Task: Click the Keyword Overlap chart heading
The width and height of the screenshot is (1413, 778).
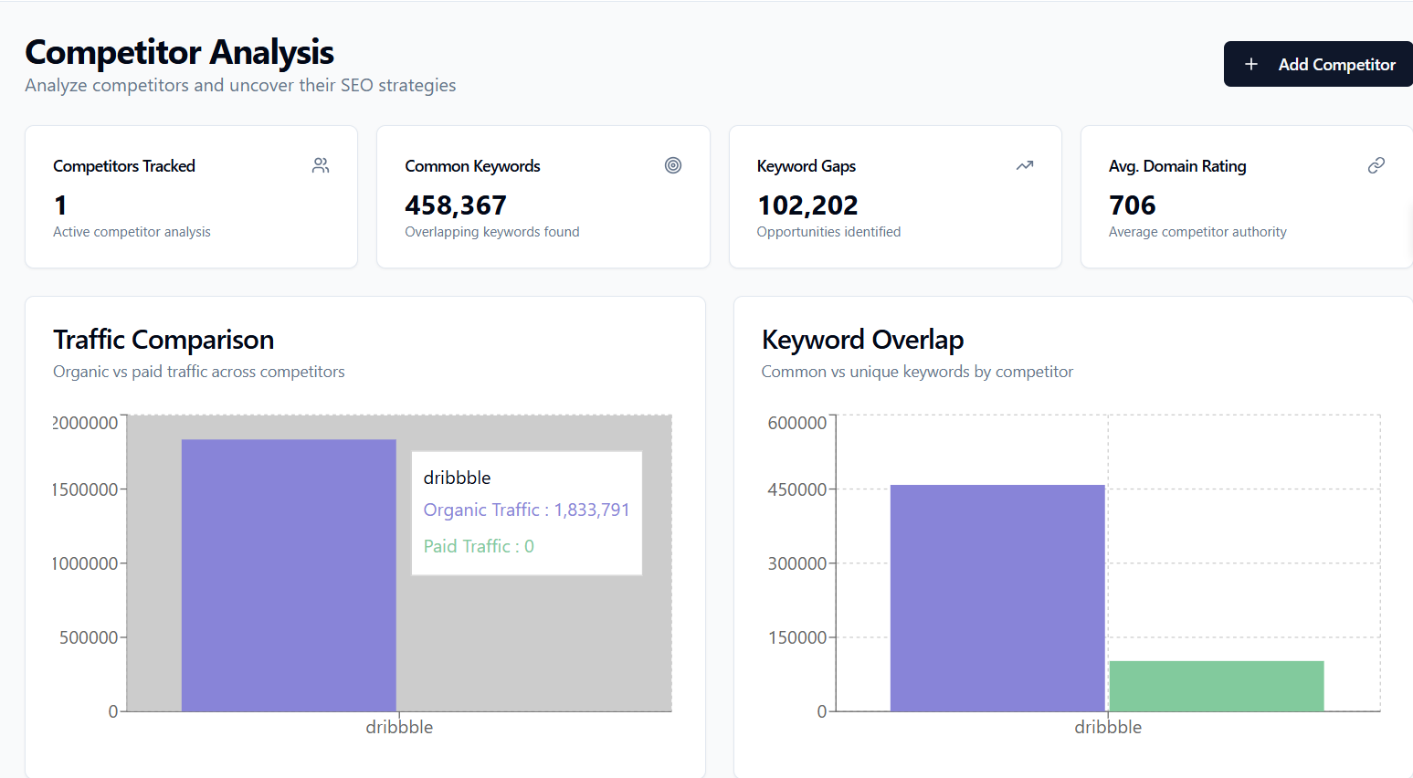Action: click(x=862, y=339)
